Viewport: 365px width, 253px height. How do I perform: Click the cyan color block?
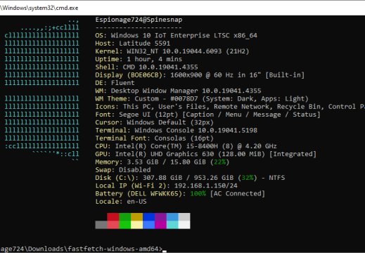pyautogui.click(x=172, y=225)
